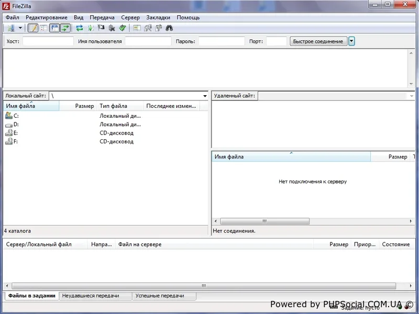
Task: Expand the Локальный сайт path dropdown
Action: pos(205,96)
